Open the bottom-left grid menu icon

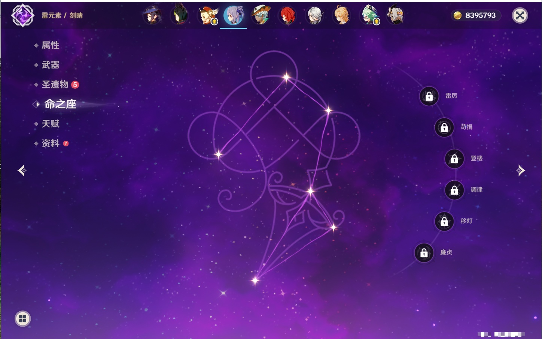22,319
